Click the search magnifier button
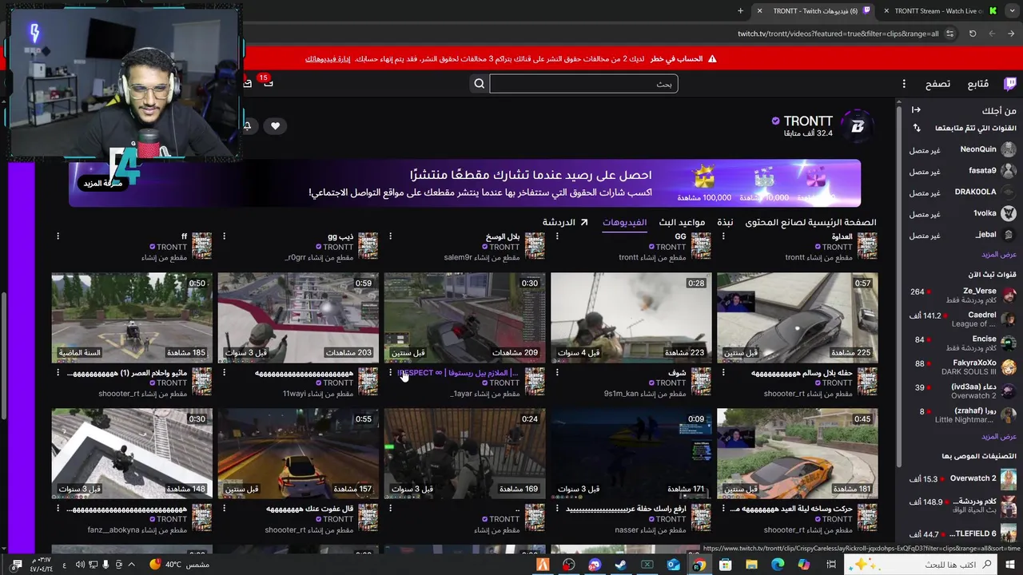The width and height of the screenshot is (1023, 575). coord(480,84)
